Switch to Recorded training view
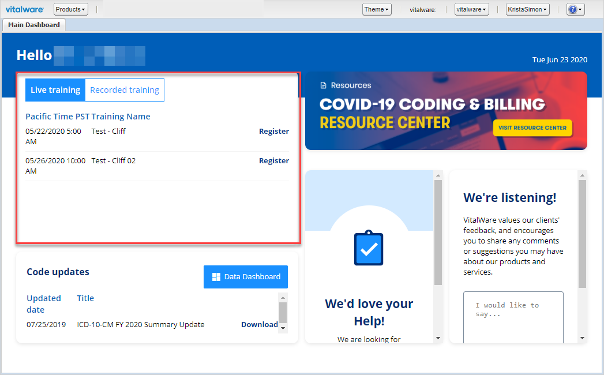Screen dimensions: 604x375 [x=125, y=90]
